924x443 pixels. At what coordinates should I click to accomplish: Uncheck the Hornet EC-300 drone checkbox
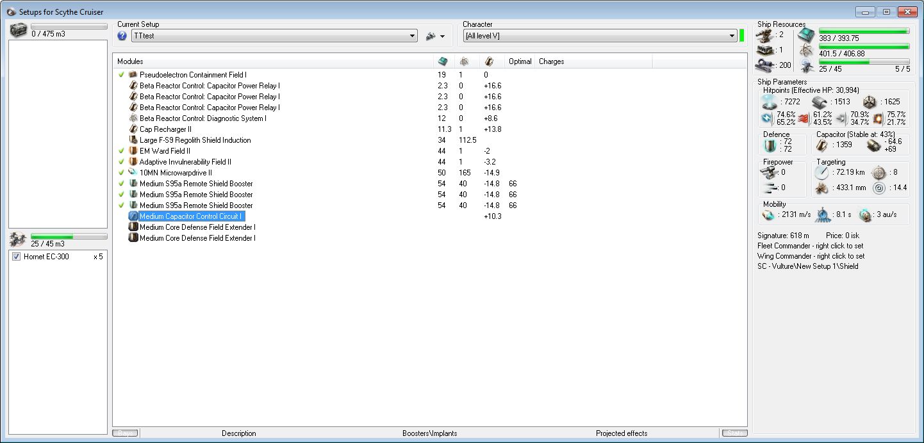[x=17, y=257]
